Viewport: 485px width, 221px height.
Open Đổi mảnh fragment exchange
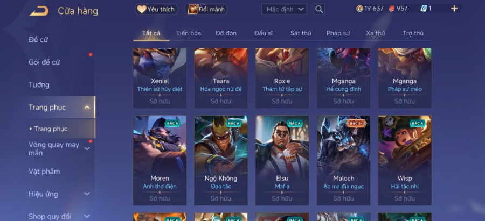206,9
